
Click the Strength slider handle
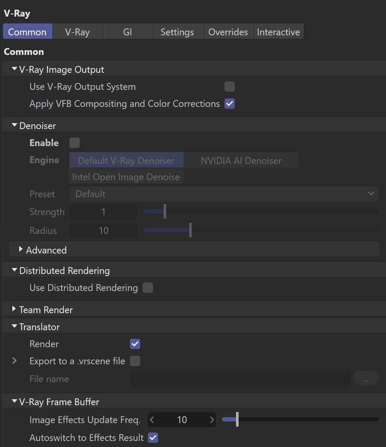[165, 211]
